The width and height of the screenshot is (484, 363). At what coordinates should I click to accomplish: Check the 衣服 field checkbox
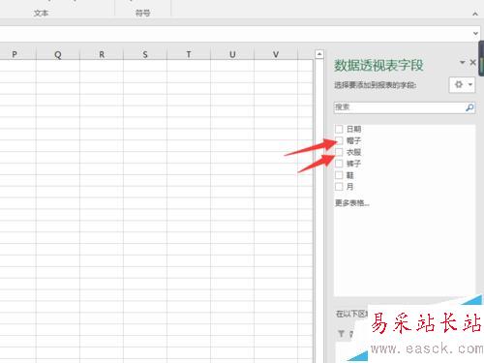(339, 152)
